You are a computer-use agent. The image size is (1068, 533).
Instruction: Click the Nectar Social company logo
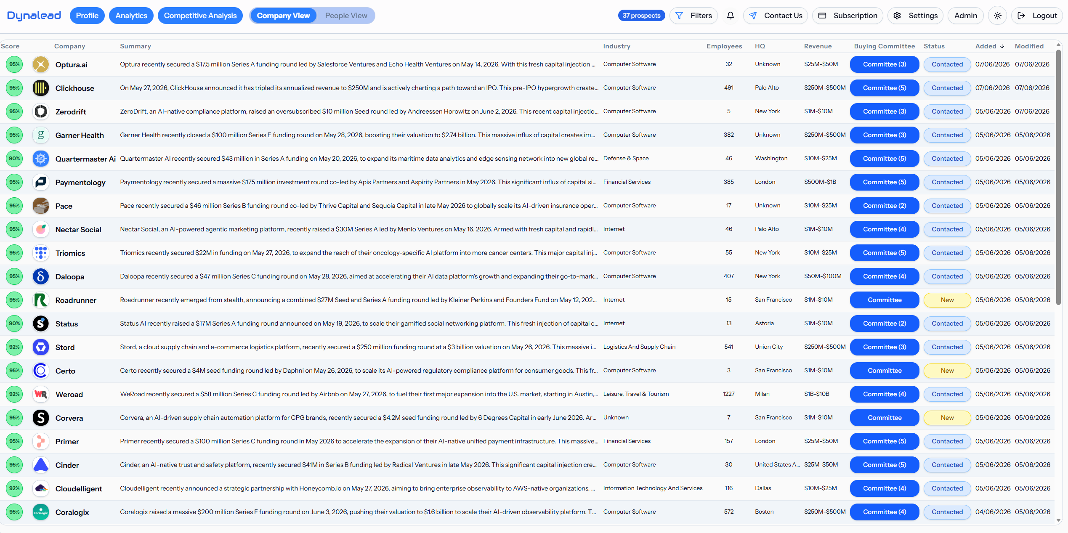pos(41,229)
